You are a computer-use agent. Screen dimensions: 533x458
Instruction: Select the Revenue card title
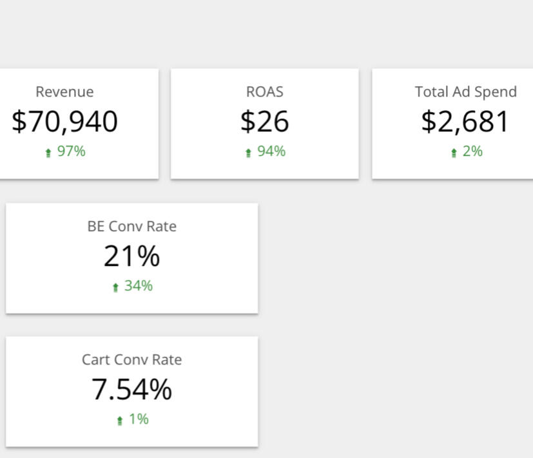pos(64,91)
